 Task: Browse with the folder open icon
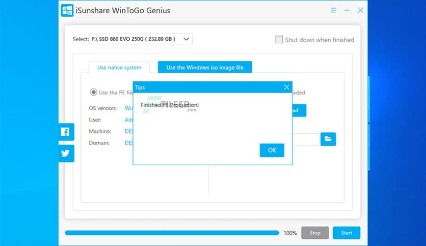pos(328,139)
